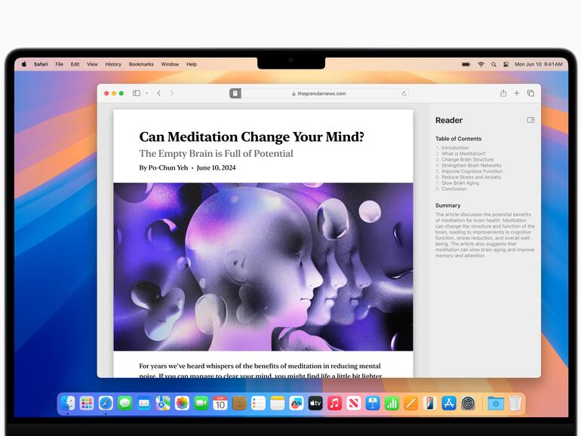Open the Window menu
Image resolution: width=581 pixels, height=436 pixels.
pos(170,64)
